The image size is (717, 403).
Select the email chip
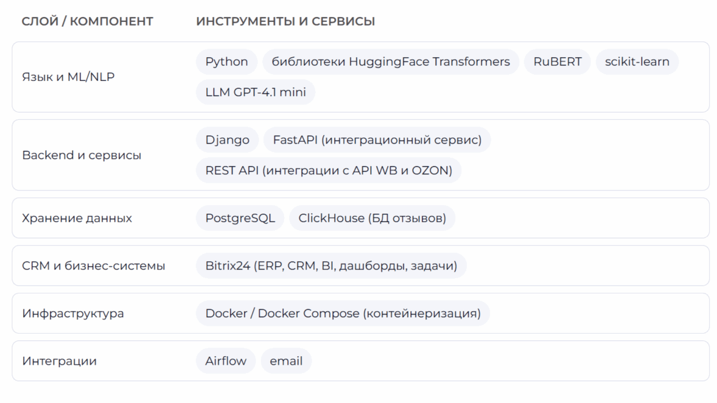tap(286, 361)
